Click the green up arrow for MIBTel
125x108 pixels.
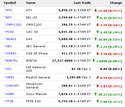[x=93, y=60]
